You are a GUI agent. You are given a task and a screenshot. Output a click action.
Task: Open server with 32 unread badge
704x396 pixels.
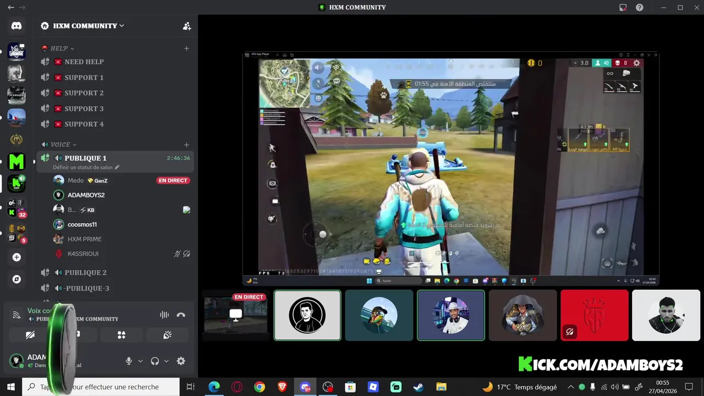point(16,208)
